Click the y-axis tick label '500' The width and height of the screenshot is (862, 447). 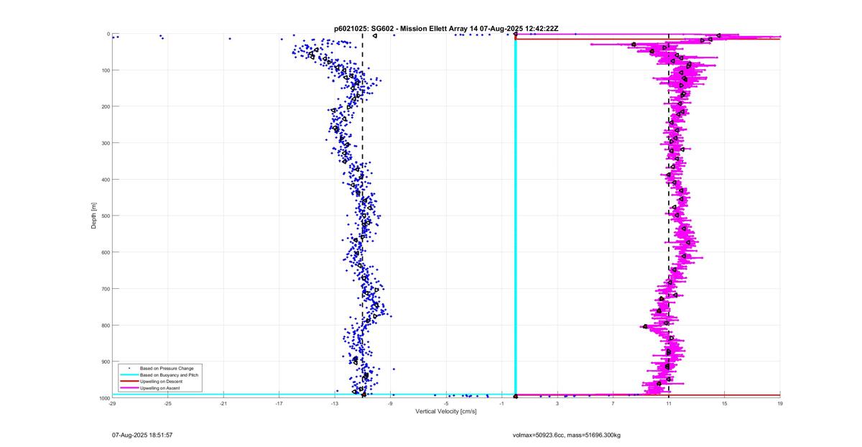(105, 216)
